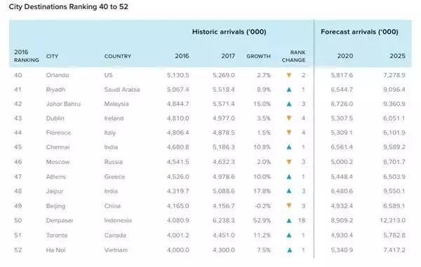Image resolution: width=421 pixels, height=267 pixels.
Task: Click the GROWTH column header
Action: (x=258, y=56)
